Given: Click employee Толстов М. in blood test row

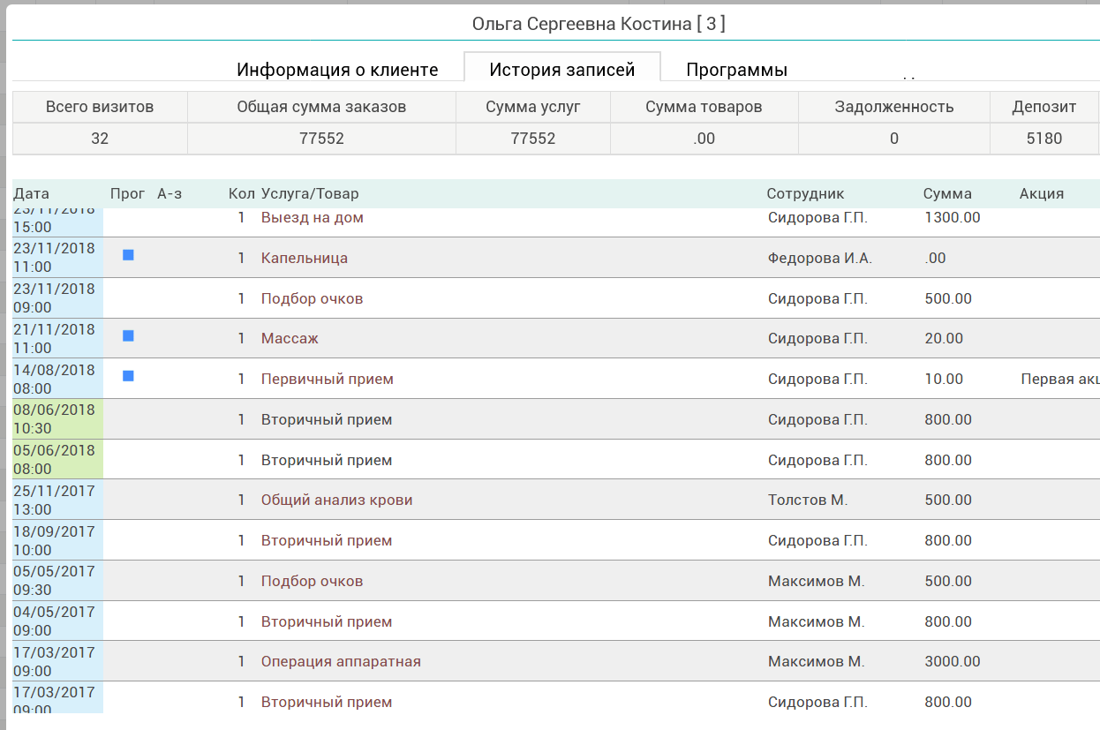Looking at the screenshot, I should (x=808, y=500).
